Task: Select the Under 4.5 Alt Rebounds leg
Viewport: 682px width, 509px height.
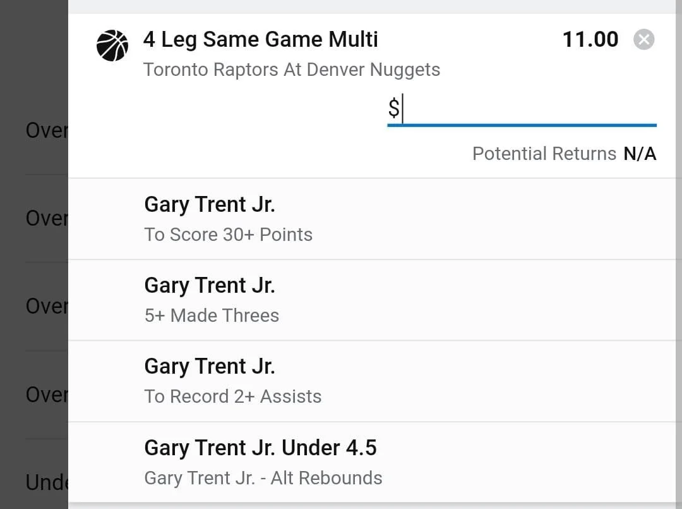Action: (372, 462)
